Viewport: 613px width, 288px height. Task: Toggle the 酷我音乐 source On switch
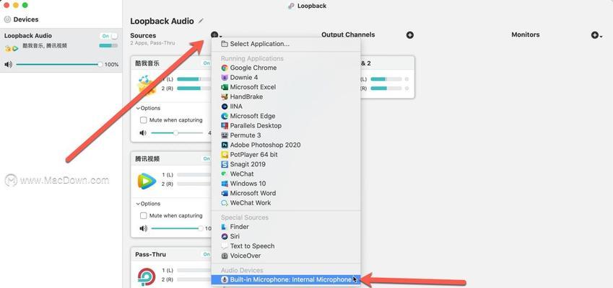(x=206, y=63)
